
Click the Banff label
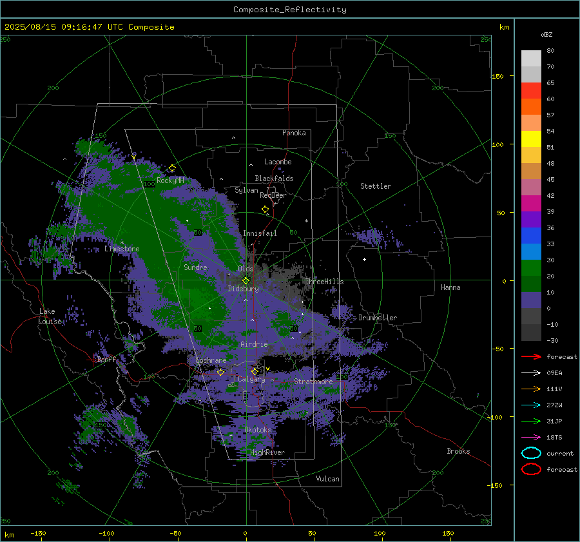[x=106, y=360]
